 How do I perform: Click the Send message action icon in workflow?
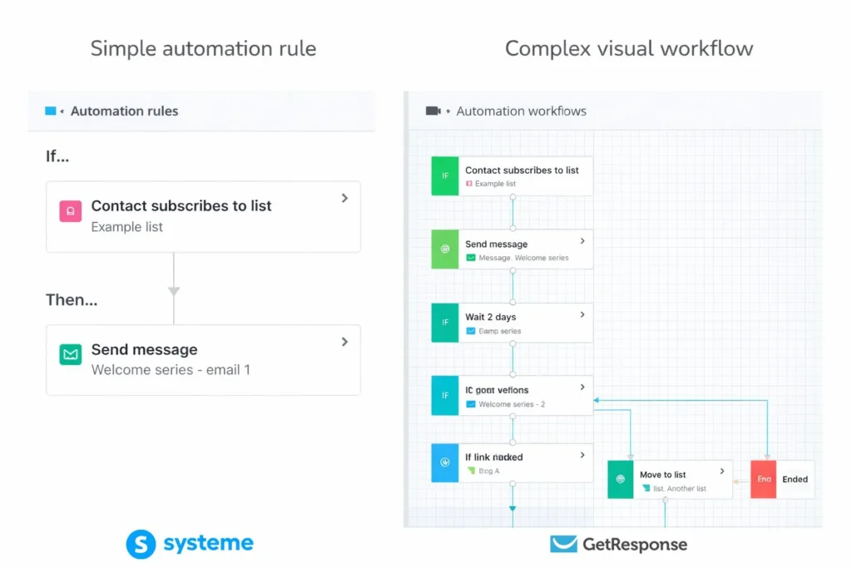[443, 249]
